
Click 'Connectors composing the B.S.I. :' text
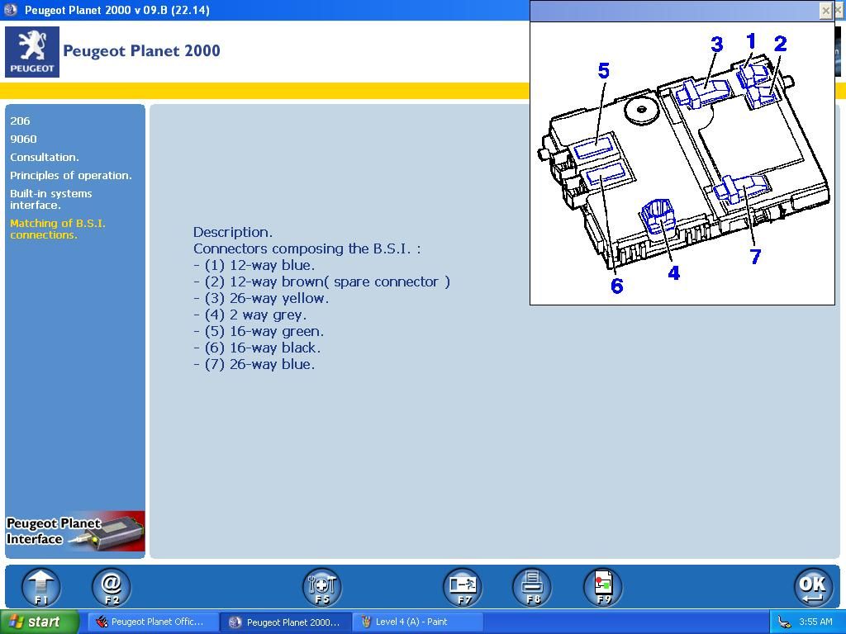(307, 248)
